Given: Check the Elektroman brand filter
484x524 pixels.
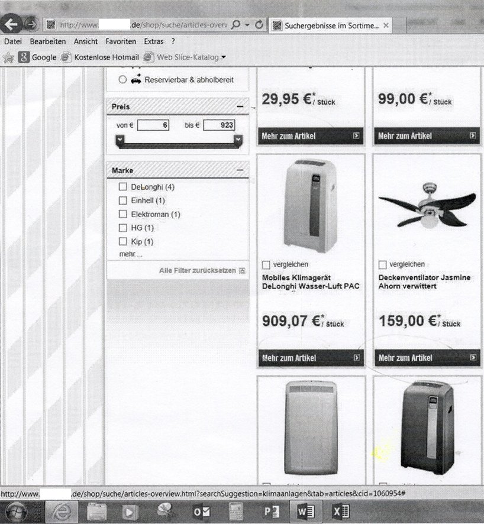Looking at the screenshot, I should [x=122, y=214].
